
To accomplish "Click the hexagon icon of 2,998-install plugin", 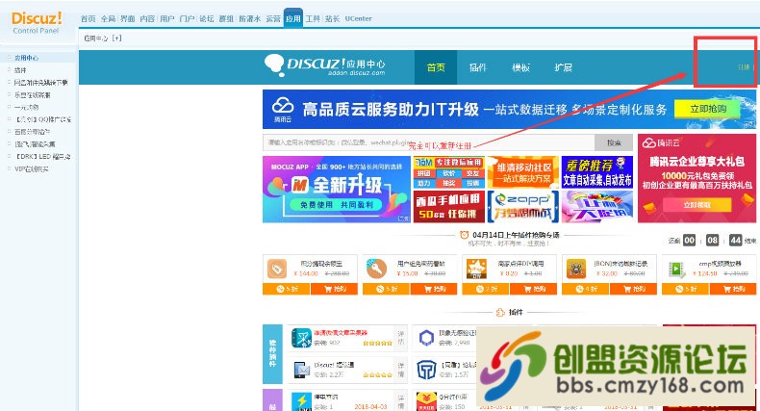I will tap(426, 338).
